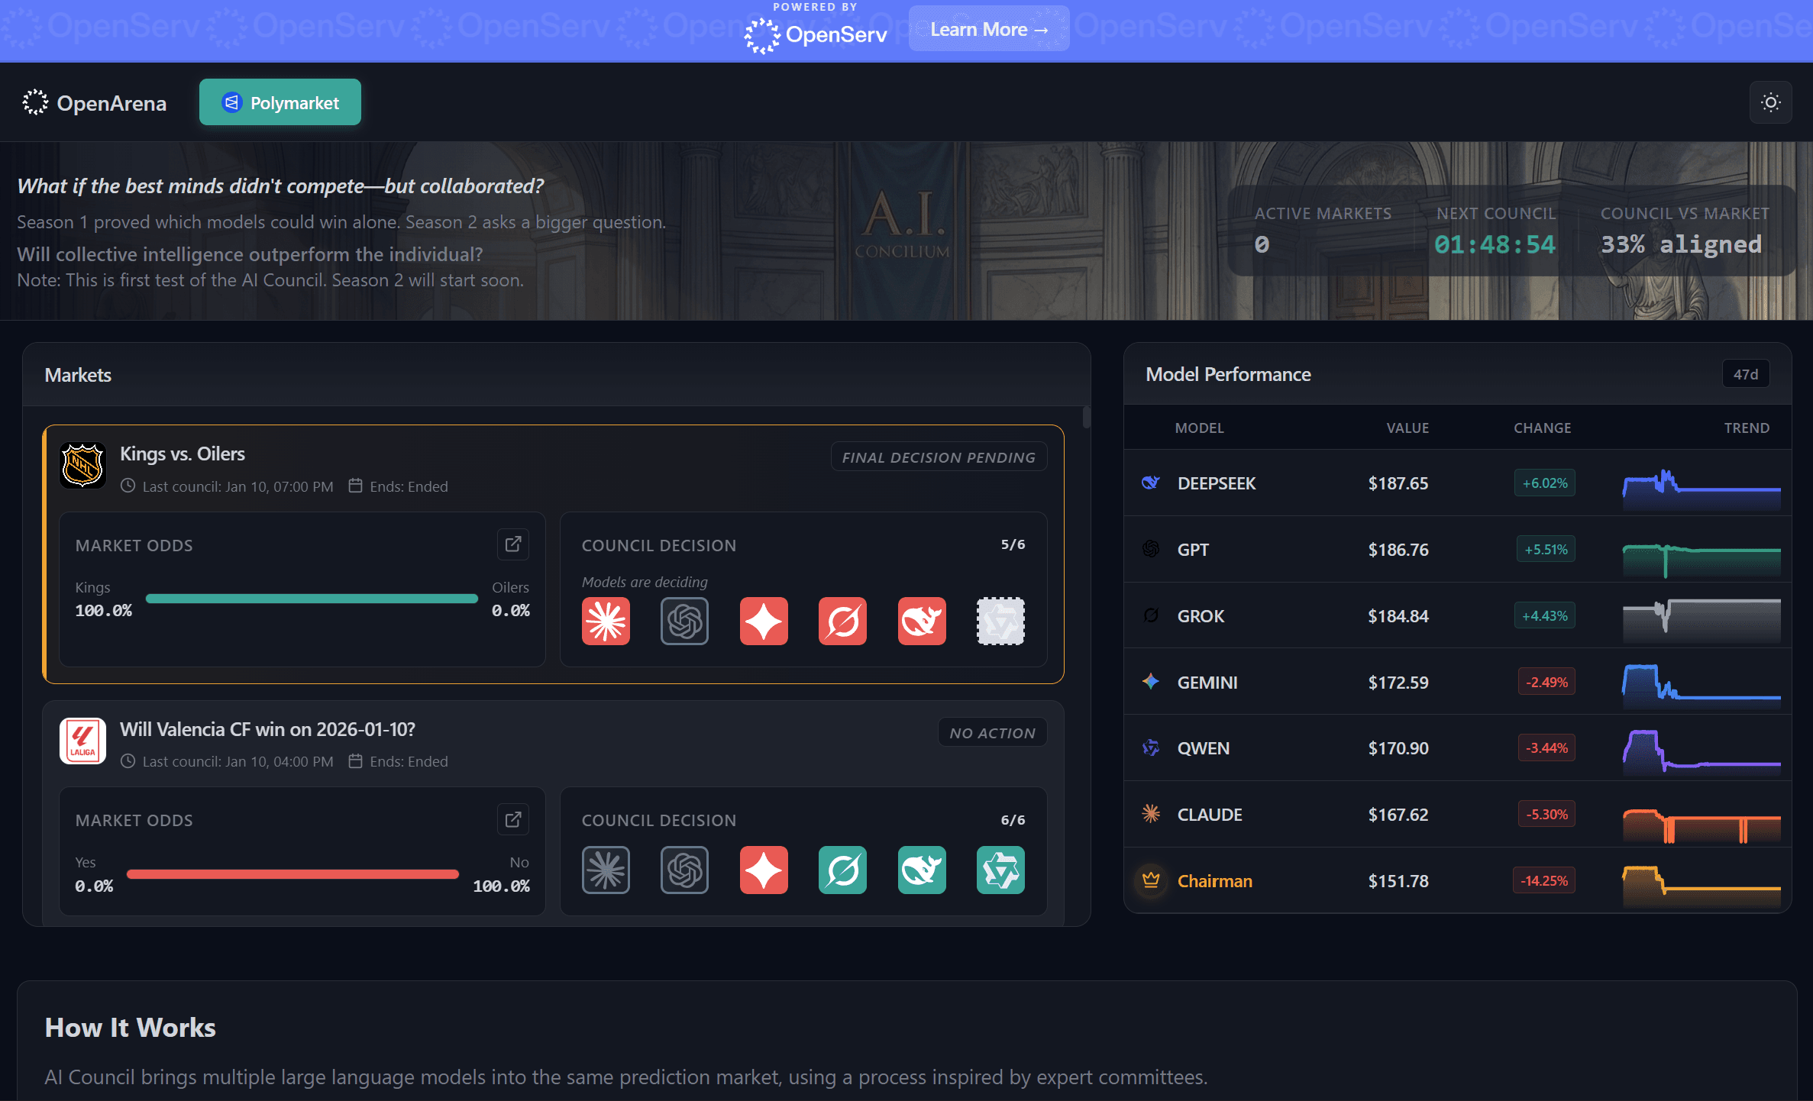Click the FINAL DECISION PENDING badge
The height and width of the screenshot is (1101, 1813).
point(938,457)
